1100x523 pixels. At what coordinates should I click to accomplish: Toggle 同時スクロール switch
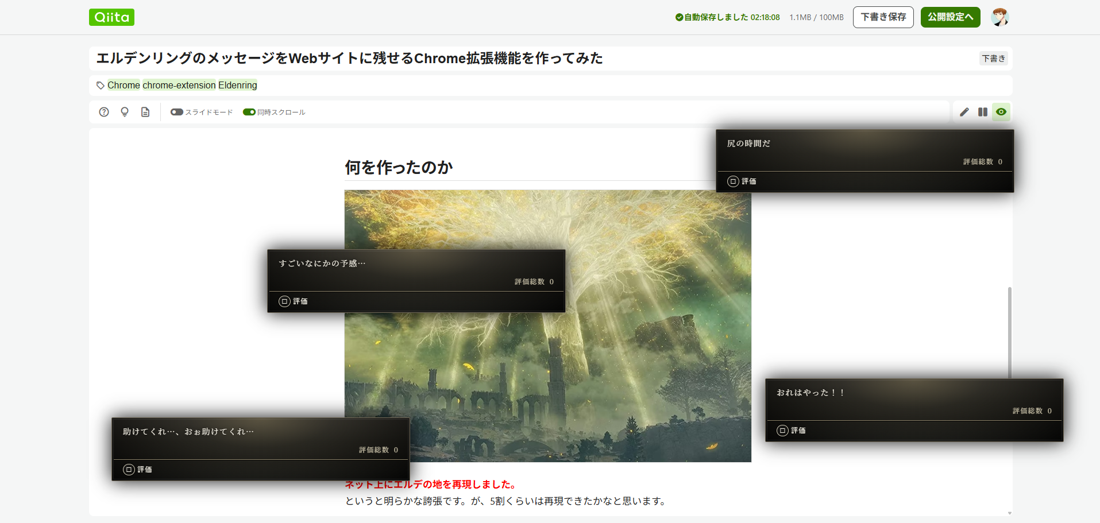pyautogui.click(x=249, y=112)
